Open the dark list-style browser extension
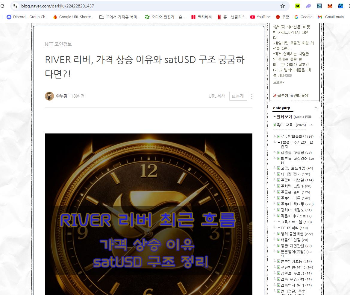350x295 pixels. pos(319,6)
